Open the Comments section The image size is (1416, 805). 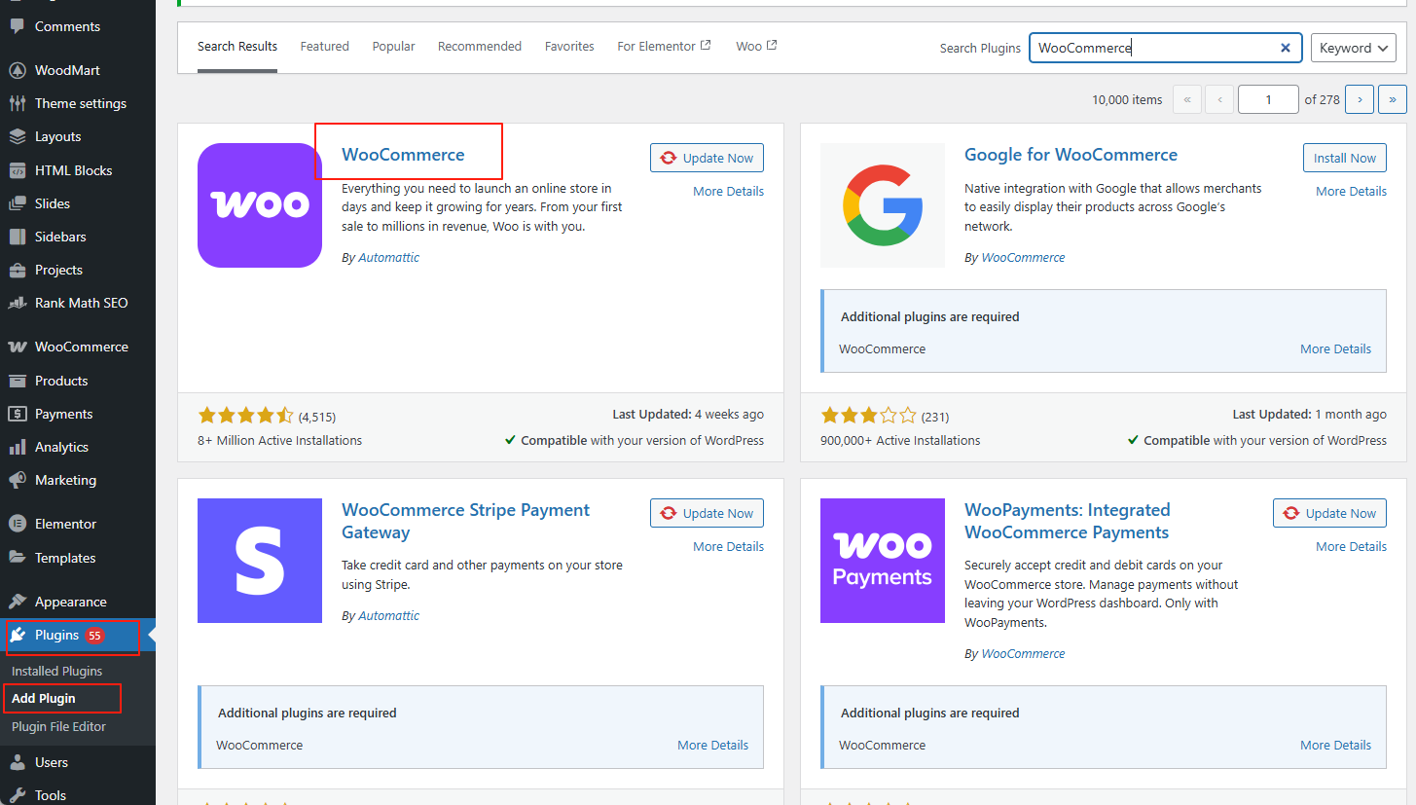pos(62,26)
